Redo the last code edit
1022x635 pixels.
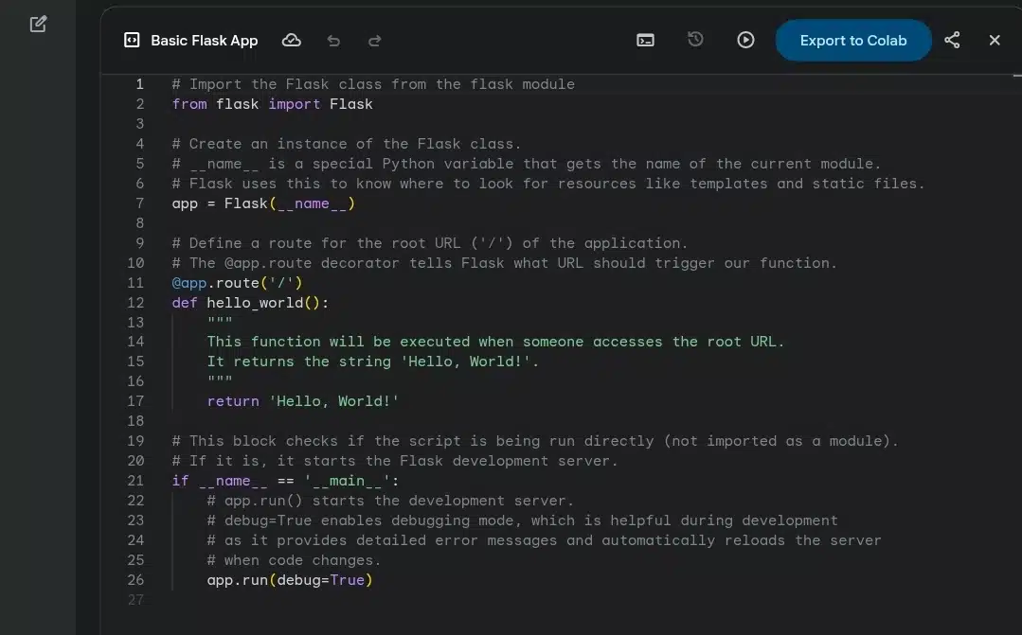click(374, 41)
